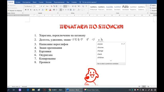
Task: Apply bulleted list
Action: 61,6
